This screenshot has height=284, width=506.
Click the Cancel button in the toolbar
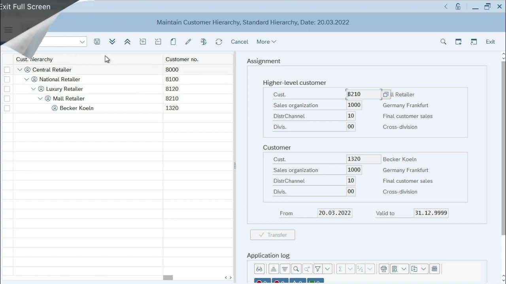click(240, 42)
